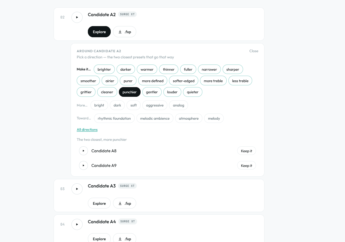This screenshot has height=242, width=345.
Task: Select the brighter direction chip
Action: 104,70
